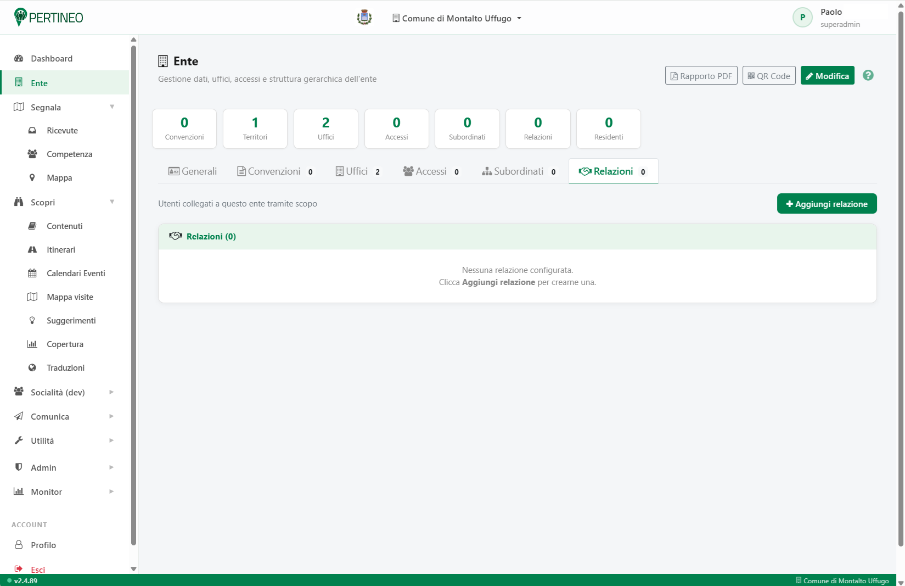Click the QR Code button
905x586 pixels.
coord(769,76)
